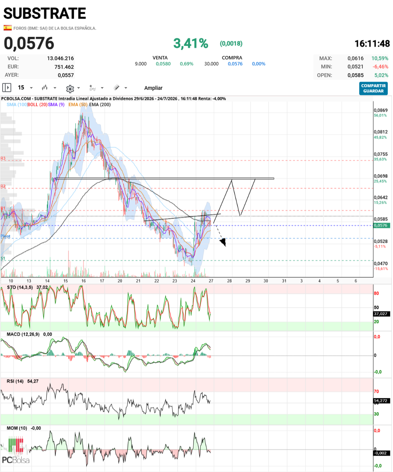Click date 31 on the time axis

[x=284, y=281]
